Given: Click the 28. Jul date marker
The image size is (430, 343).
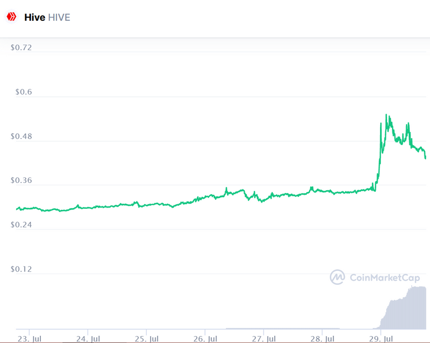Looking at the screenshot, I should 322,339.
